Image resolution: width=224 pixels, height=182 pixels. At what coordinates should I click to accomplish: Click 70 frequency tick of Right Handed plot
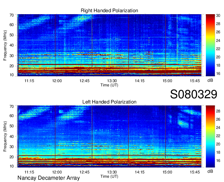12,15
